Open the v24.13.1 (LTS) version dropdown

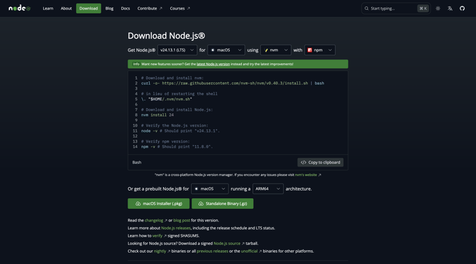tap(177, 50)
